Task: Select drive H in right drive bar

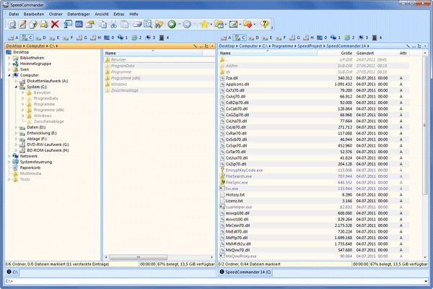Action: pyautogui.click(x=309, y=38)
